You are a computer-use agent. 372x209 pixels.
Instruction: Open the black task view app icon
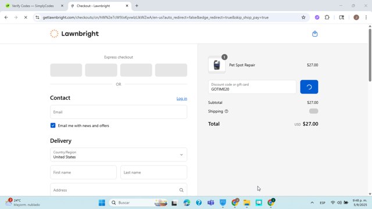pyautogui.click(x=174, y=203)
